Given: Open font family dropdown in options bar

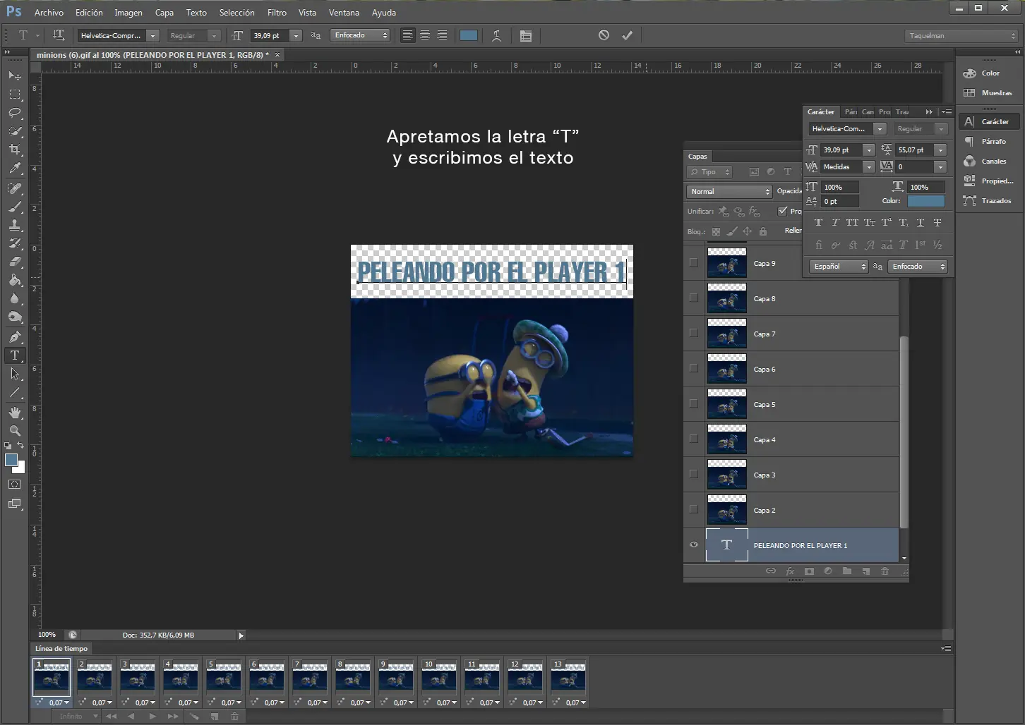Looking at the screenshot, I should pyautogui.click(x=152, y=35).
